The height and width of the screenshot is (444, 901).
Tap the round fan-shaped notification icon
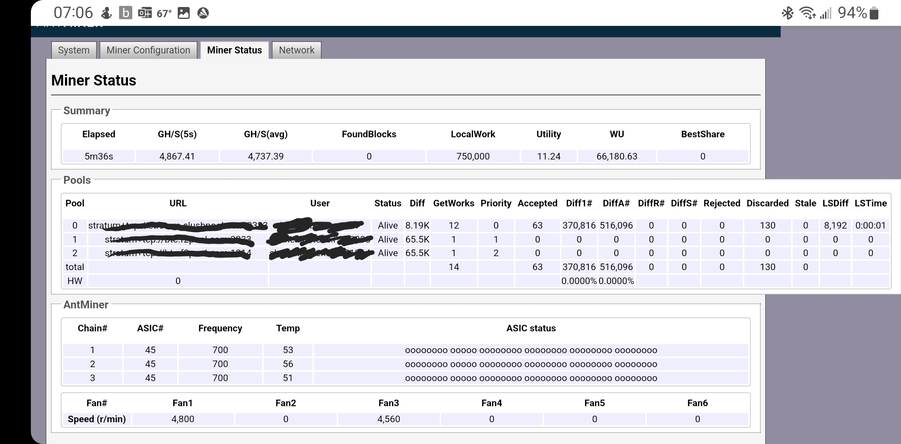coord(203,13)
